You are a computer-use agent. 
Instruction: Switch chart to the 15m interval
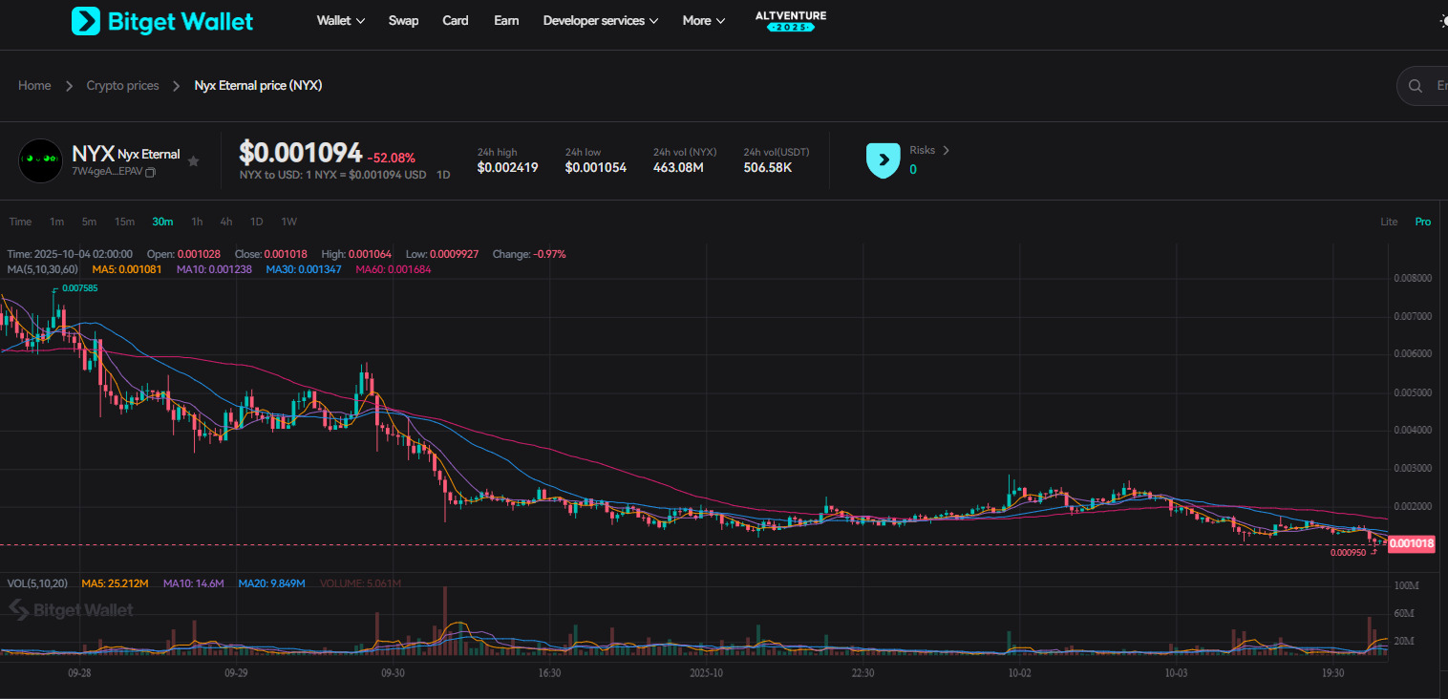click(x=124, y=222)
